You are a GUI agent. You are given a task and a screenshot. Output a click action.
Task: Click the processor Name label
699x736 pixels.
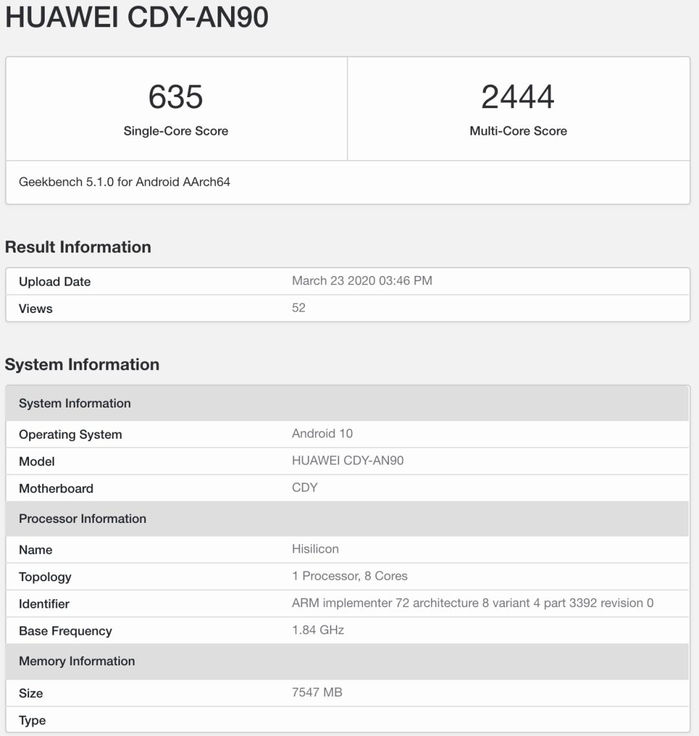[36, 550]
